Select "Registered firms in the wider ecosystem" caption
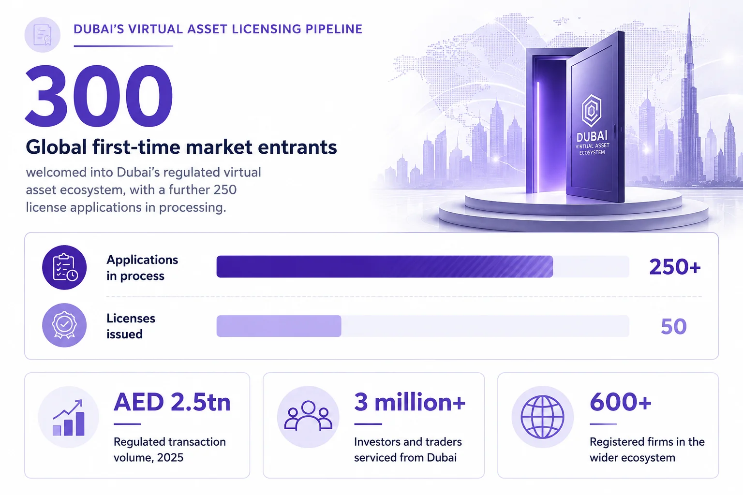The width and height of the screenshot is (743, 495). tap(647, 450)
